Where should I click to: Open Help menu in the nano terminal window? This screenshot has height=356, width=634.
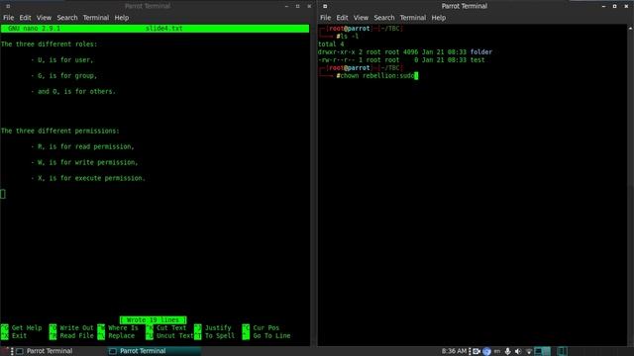121,18
